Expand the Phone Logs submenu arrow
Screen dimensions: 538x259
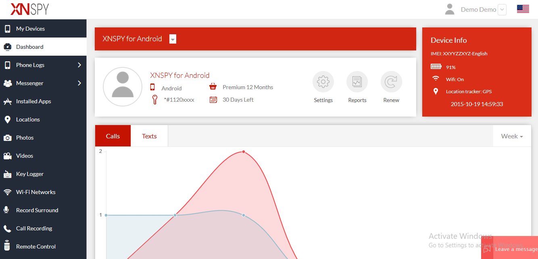[x=79, y=65]
